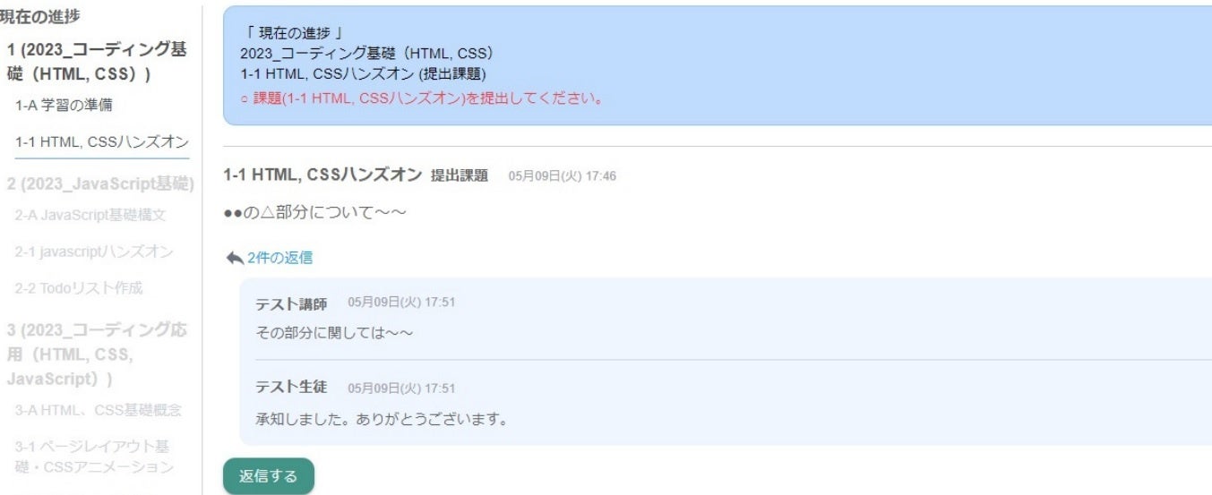Click the テスト講師 reply author name
The image size is (1212, 495).
(x=292, y=303)
